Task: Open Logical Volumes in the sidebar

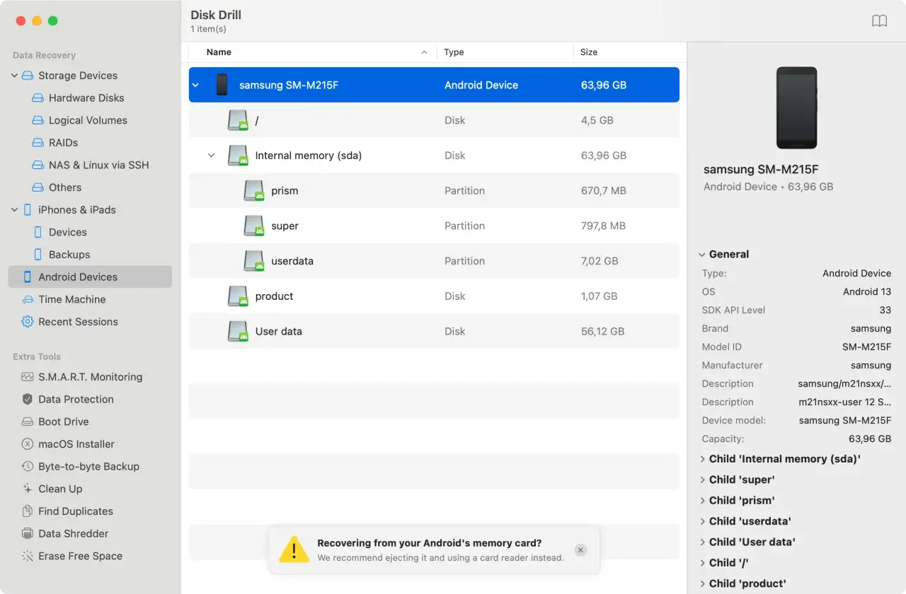Action: [x=88, y=120]
